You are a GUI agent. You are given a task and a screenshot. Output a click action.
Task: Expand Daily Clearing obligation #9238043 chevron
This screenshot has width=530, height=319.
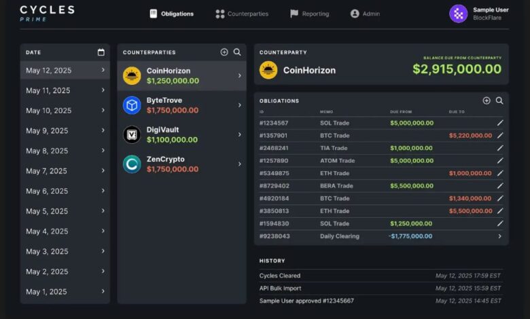pyautogui.click(x=500, y=236)
